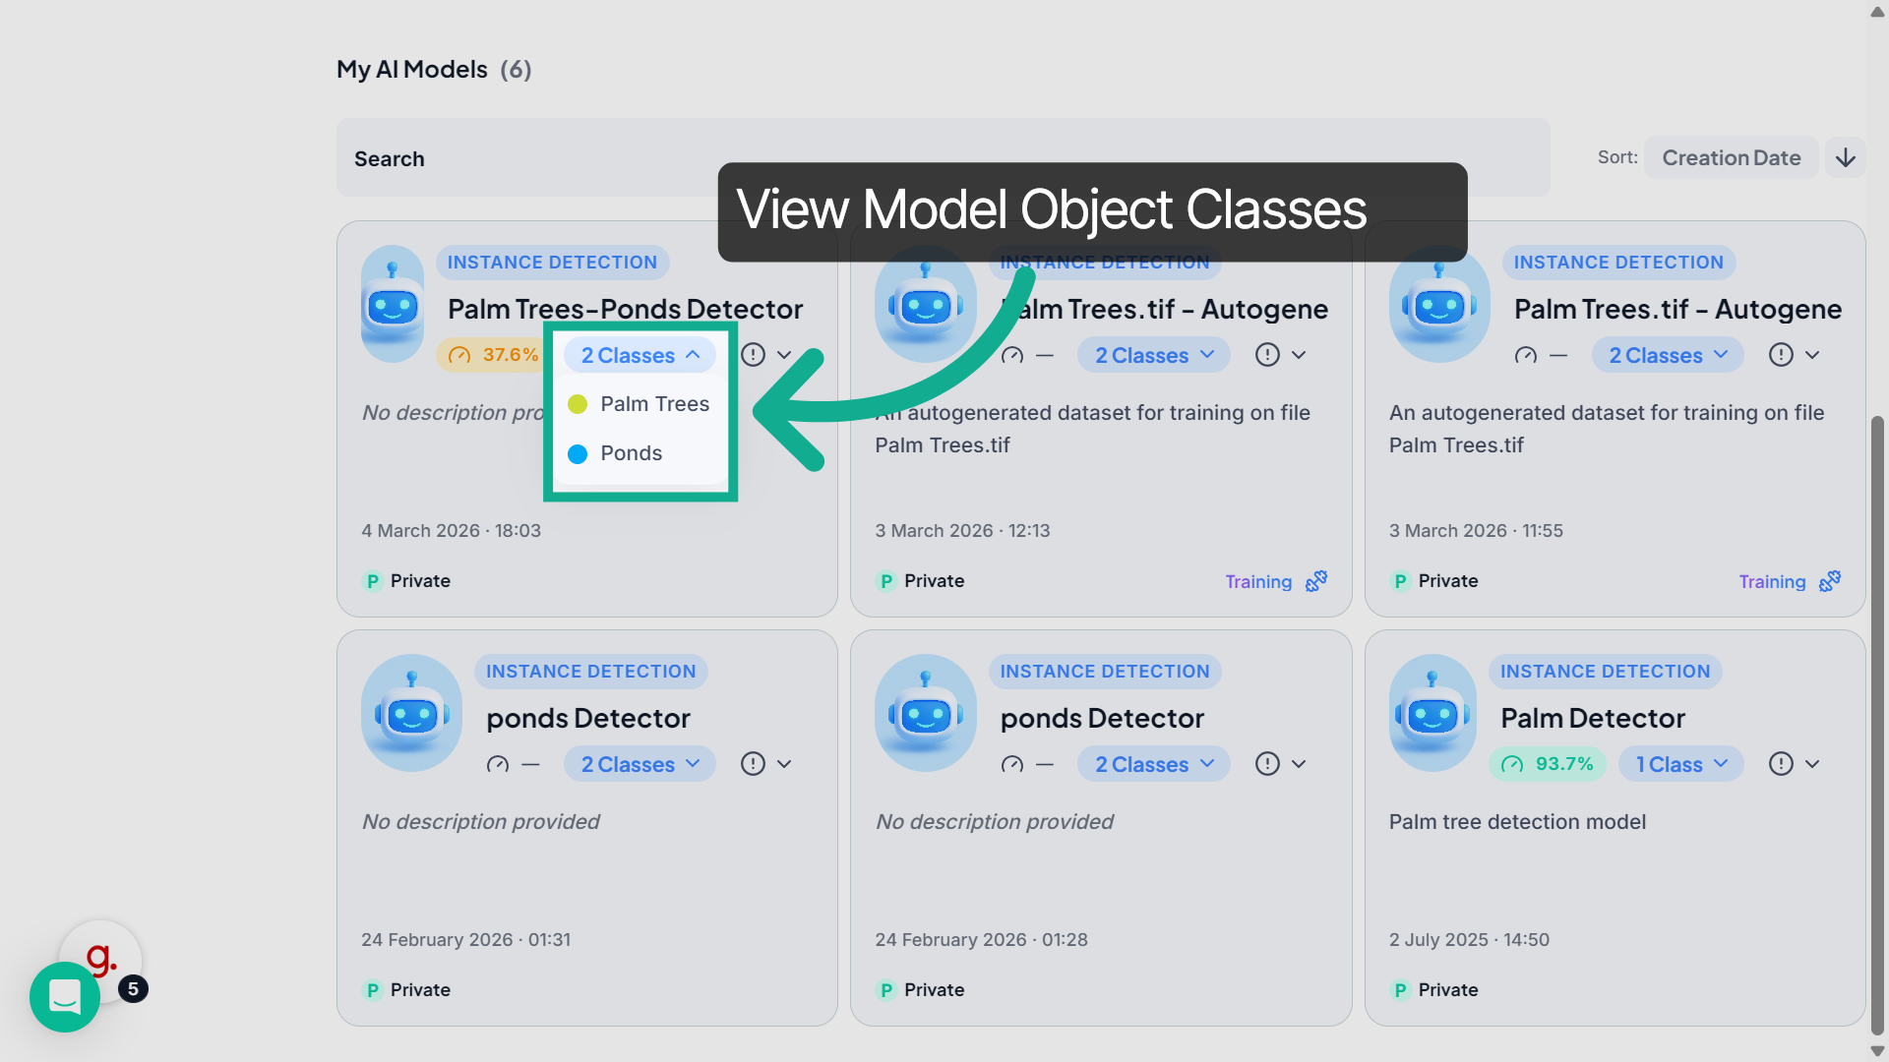Click the scrollbar up arrow
This screenshot has width=1889, height=1062.
[x=1877, y=12]
